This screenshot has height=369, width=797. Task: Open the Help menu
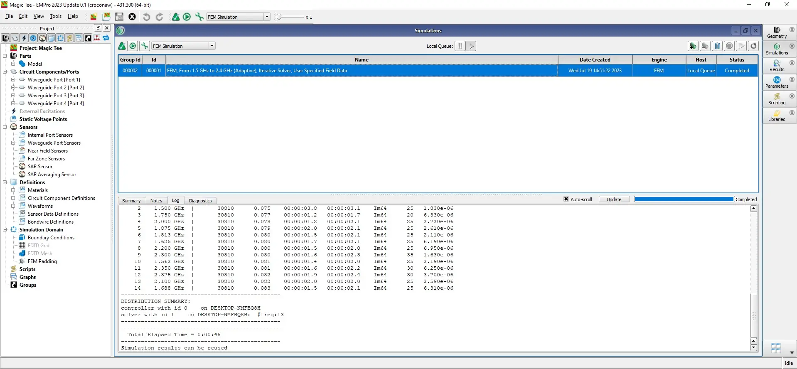pos(73,16)
